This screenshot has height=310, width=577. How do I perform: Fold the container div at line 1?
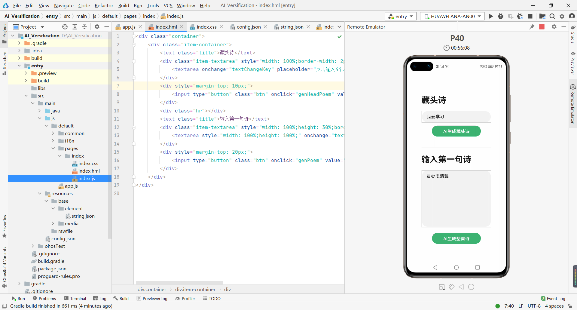(134, 36)
